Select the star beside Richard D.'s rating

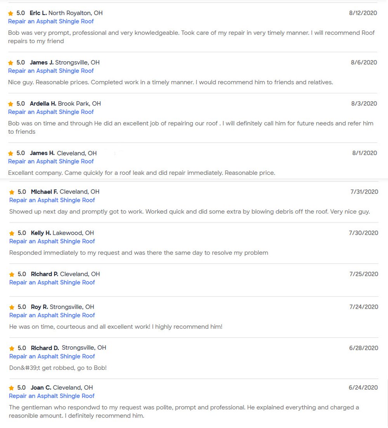[x=12, y=348]
